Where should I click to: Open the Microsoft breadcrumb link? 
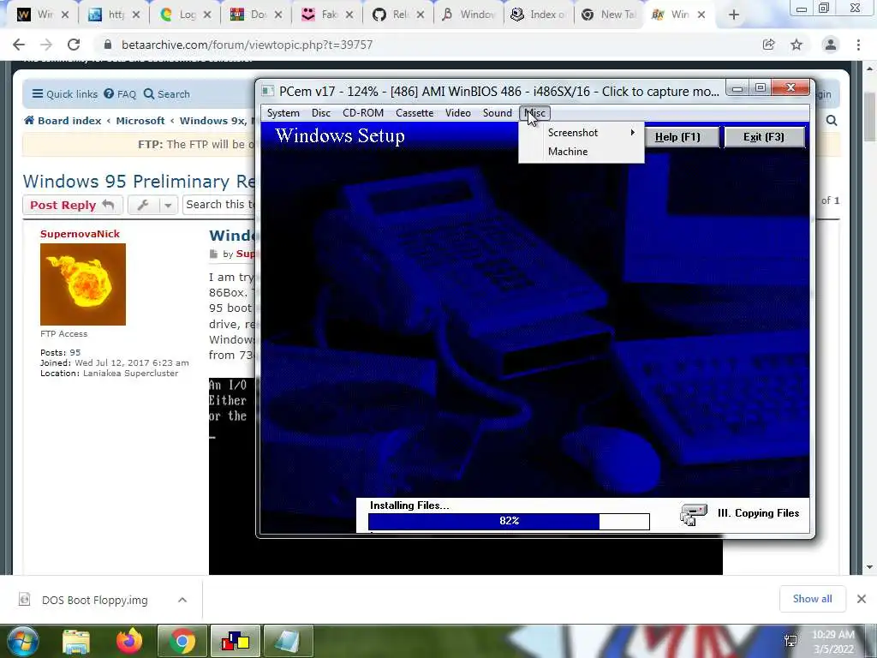tap(140, 121)
